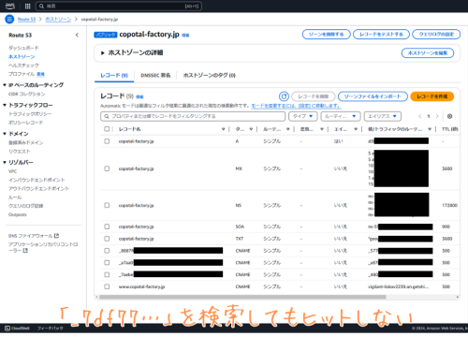Collapse the Route 53 sidebar arrow
This screenshot has width=468, height=351.
click(77, 35)
